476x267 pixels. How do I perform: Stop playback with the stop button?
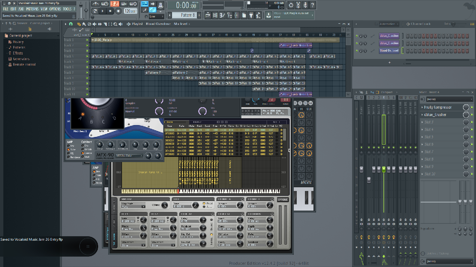click(x=110, y=11)
